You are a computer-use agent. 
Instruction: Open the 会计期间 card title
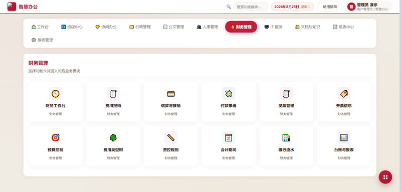click(229, 150)
